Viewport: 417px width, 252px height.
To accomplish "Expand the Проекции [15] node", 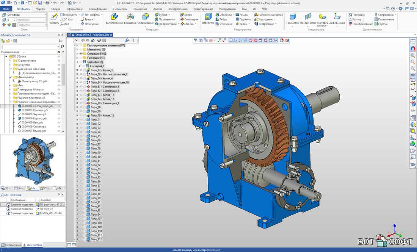I will point(77,58).
